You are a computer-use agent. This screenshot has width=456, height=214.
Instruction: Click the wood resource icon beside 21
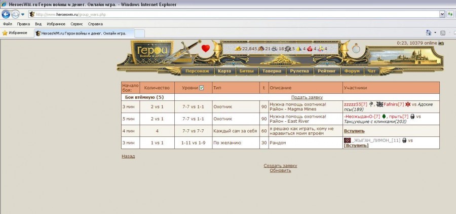[x=261, y=49]
